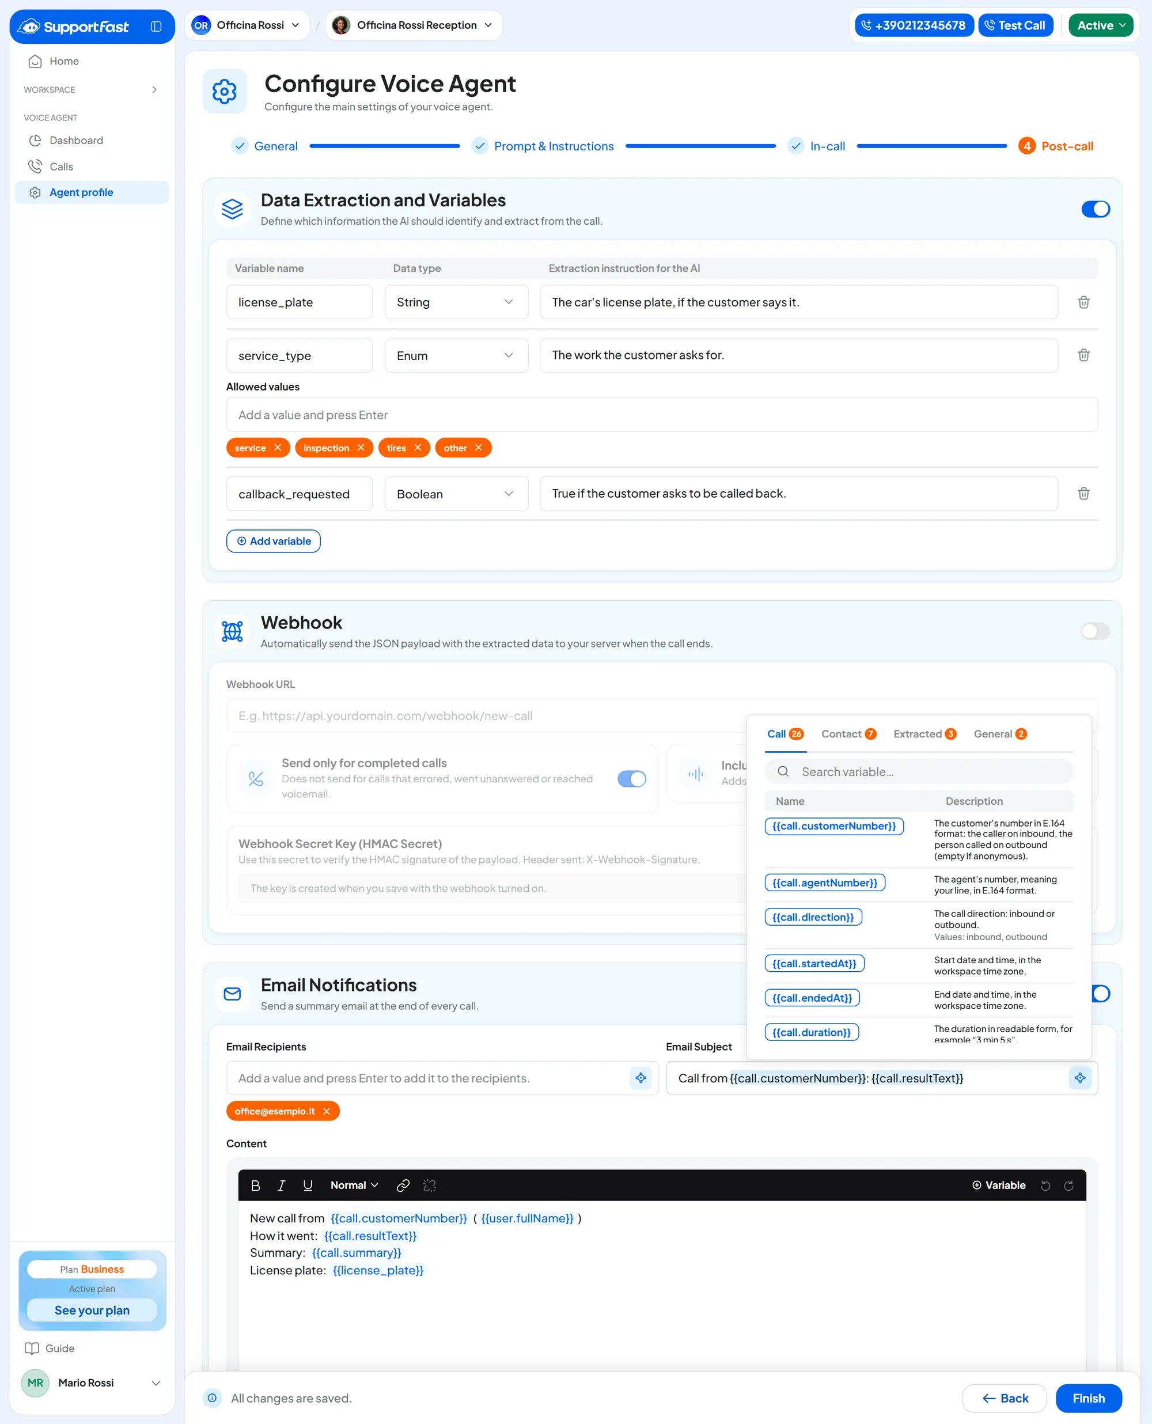Delete the callback_requested variable row

(x=1083, y=493)
